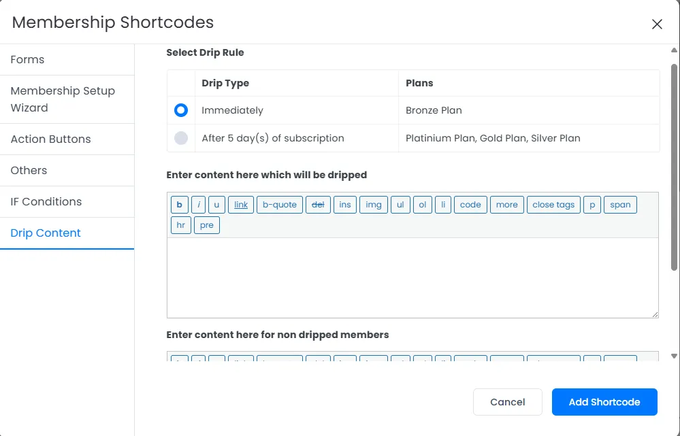
Task: Insert an image tag
Action: tap(373, 204)
